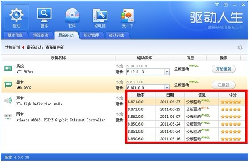Viewport: 249px width, 162px height.
Task: Open the 玩一下 cards icon section
Action: tap(128, 17)
